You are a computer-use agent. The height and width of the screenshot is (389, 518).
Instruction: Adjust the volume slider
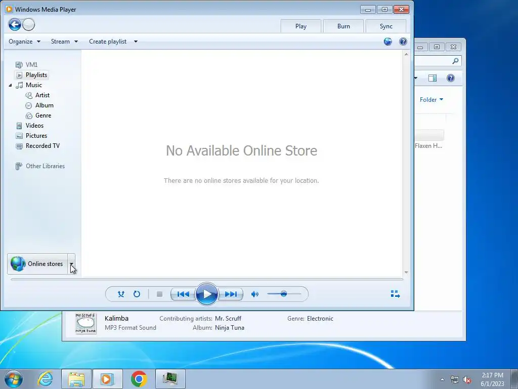(x=284, y=294)
